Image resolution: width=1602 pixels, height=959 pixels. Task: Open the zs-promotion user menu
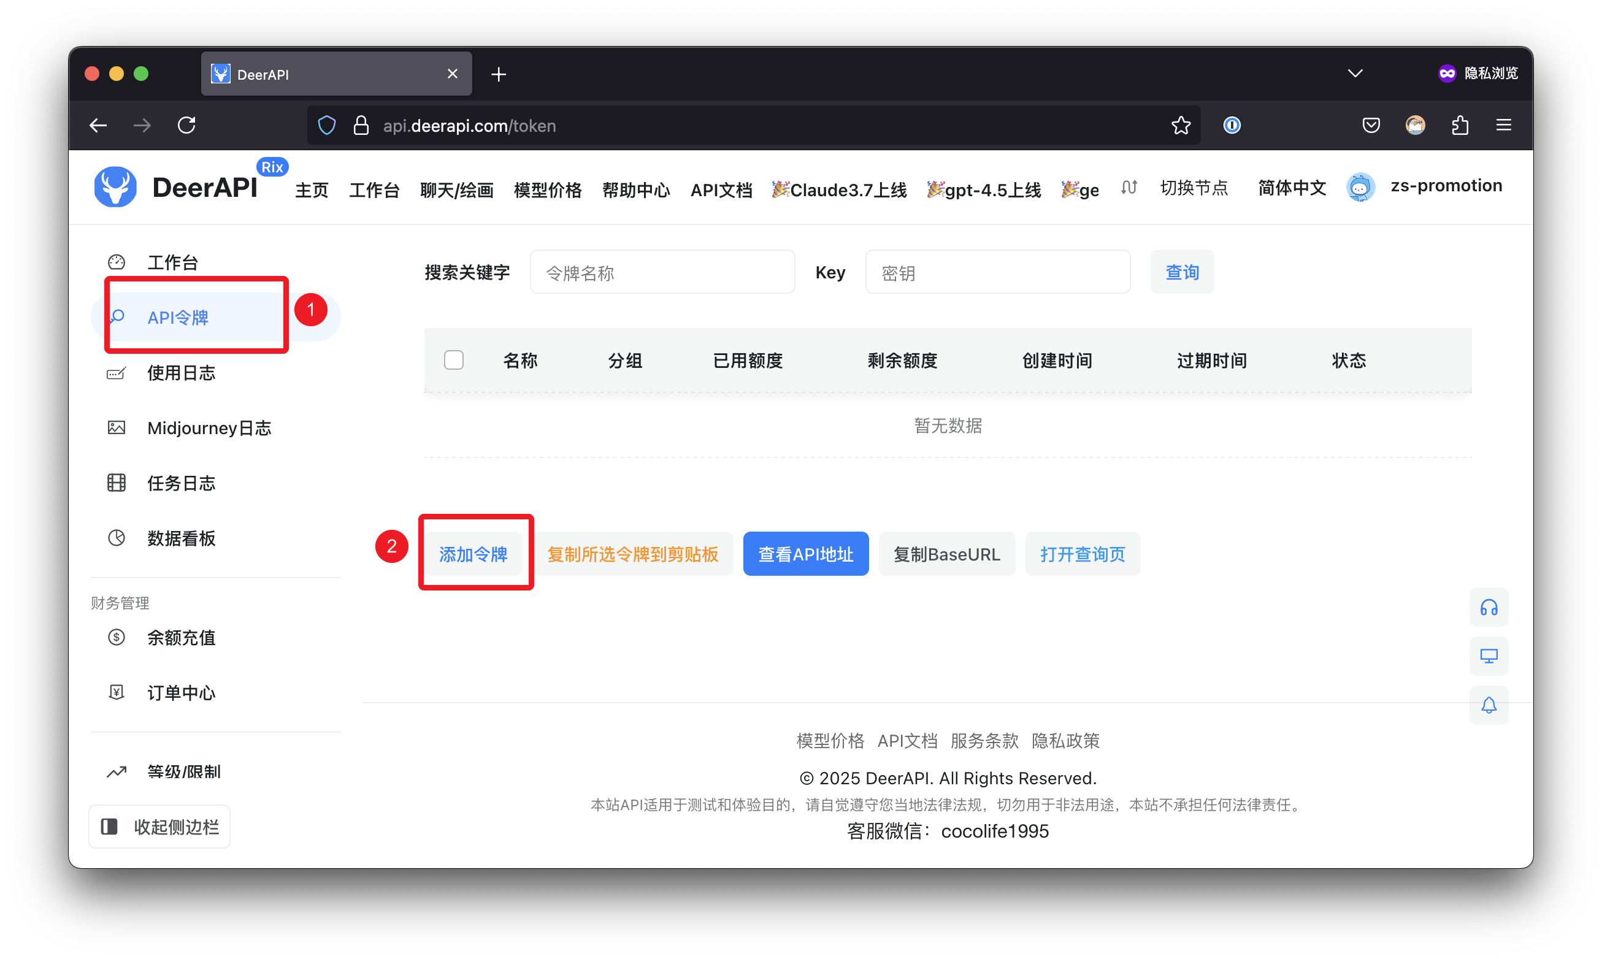click(x=1446, y=186)
